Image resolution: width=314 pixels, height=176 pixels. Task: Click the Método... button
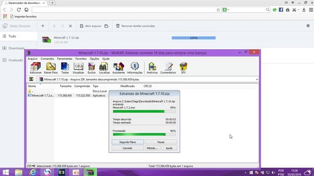(x=153, y=148)
